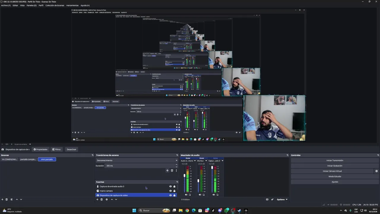This screenshot has width=380, height=214.
Task: Open Captur...udio 3 channel dropdown arrow
Action: 222,161
